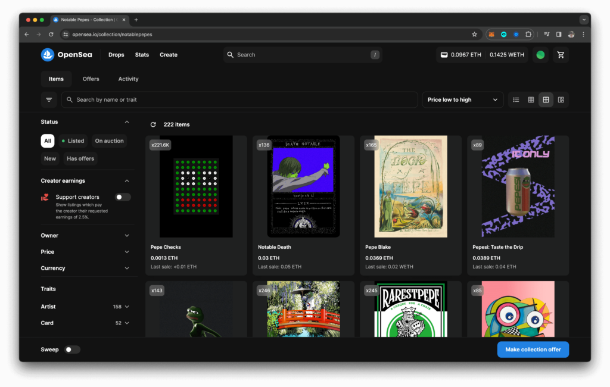Open Chrome three-dot menu
The image size is (610, 387).
(583, 34)
